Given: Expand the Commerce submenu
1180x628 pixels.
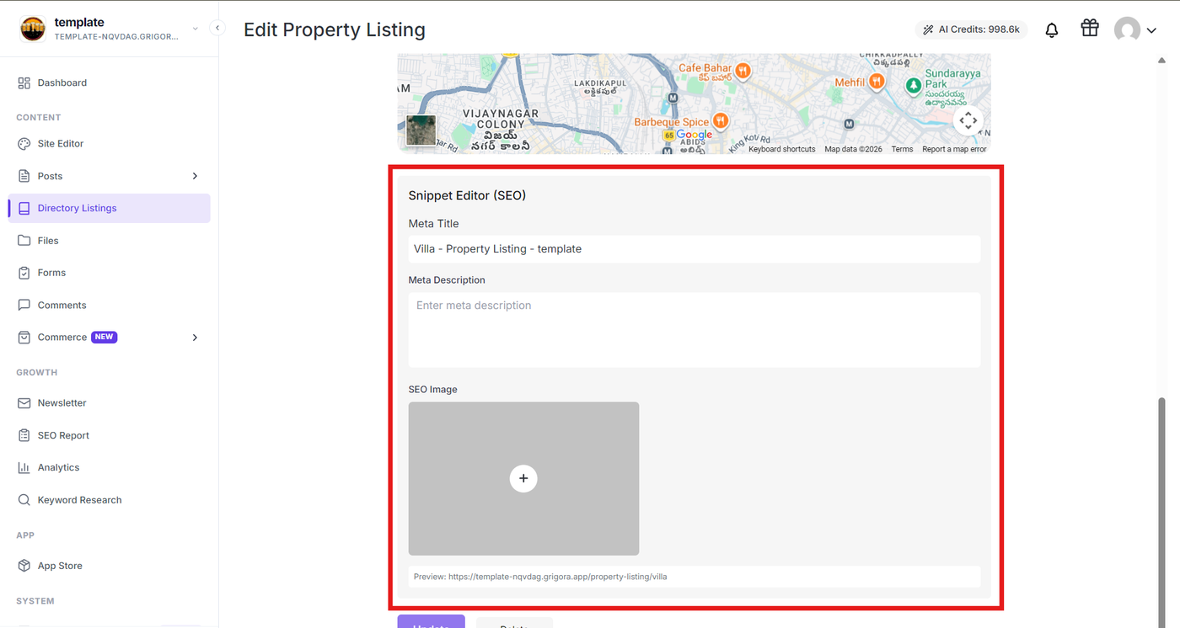Looking at the screenshot, I should tap(195, 338).
